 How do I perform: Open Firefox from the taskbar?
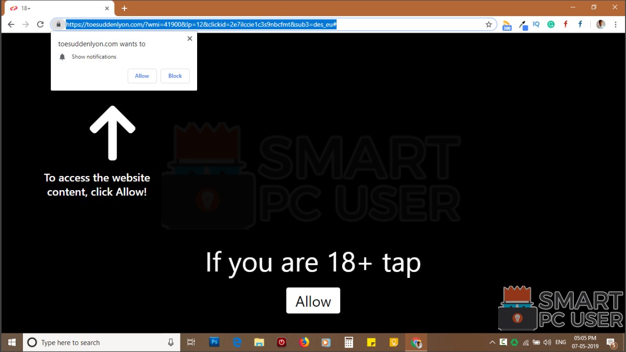[304, 342]
